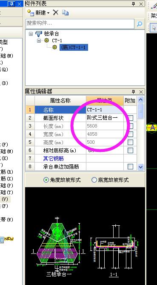This screenshot has height=285, width=157.
Task: Collapse the 桩承台 tree node
Action: pos(31,34)
